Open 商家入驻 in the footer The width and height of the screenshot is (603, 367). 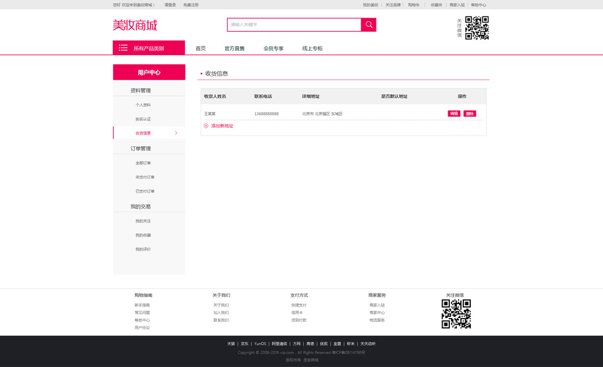[377, 305]
